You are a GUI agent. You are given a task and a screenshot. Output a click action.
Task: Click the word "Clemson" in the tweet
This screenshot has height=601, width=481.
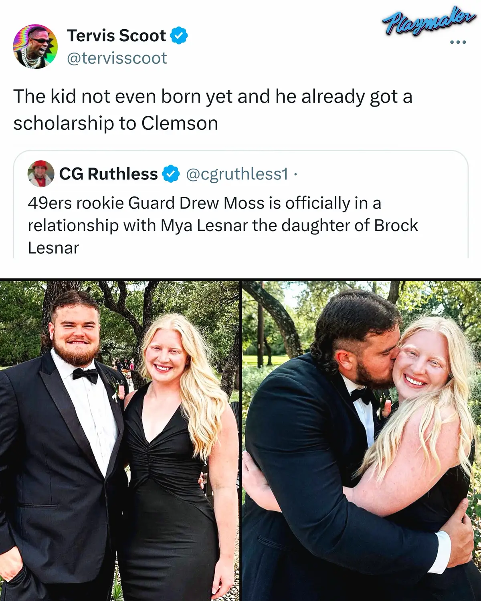[x=180, y=123]
